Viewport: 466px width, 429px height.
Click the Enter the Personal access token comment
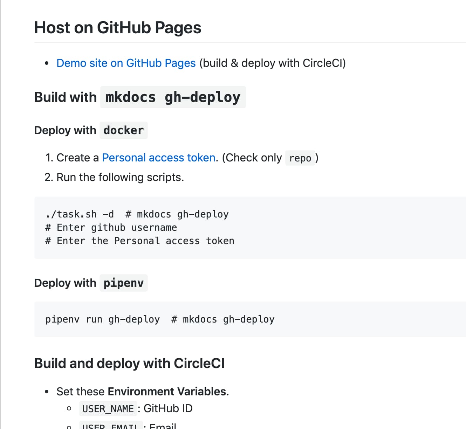[139, 241]
